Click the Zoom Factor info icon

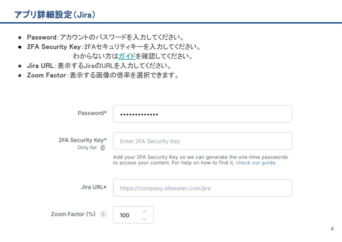click(x=103, y=214)
